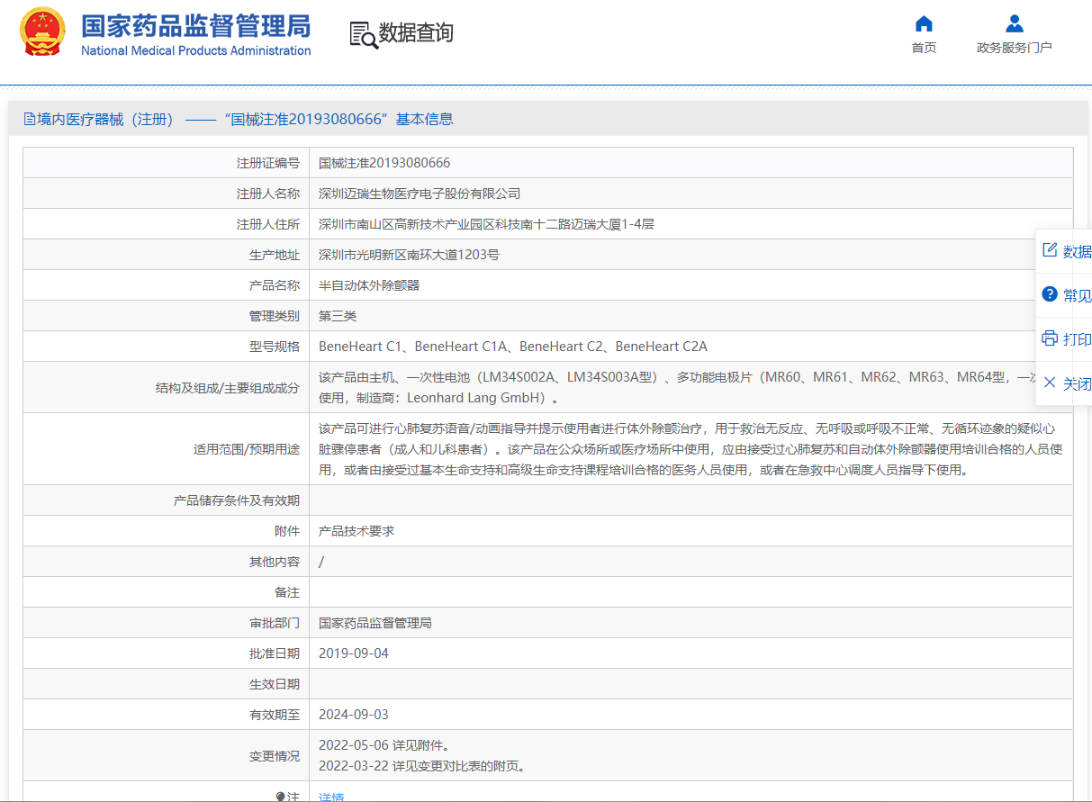Select the 型号规格 label cell
1092x802 pixels.
click(167, 347)
